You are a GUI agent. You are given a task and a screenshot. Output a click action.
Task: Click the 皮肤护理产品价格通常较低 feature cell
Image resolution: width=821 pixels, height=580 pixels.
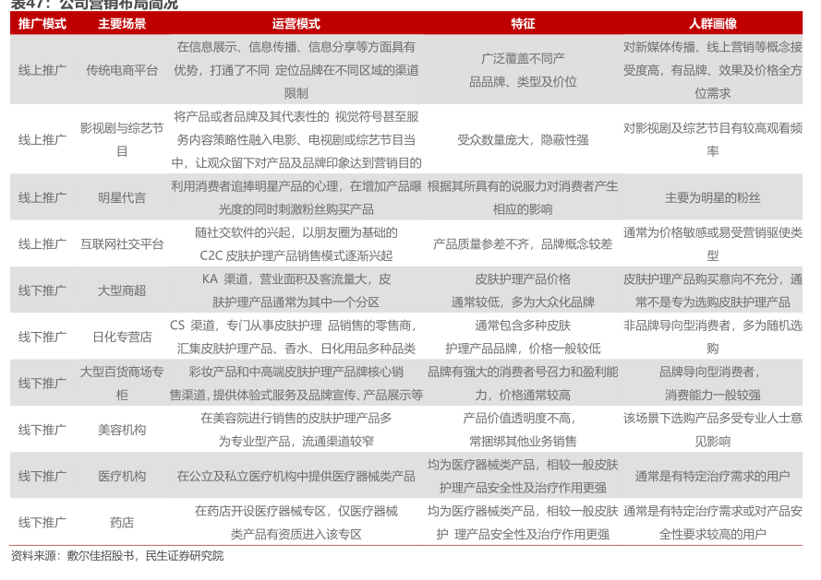[x=523, y=290]
